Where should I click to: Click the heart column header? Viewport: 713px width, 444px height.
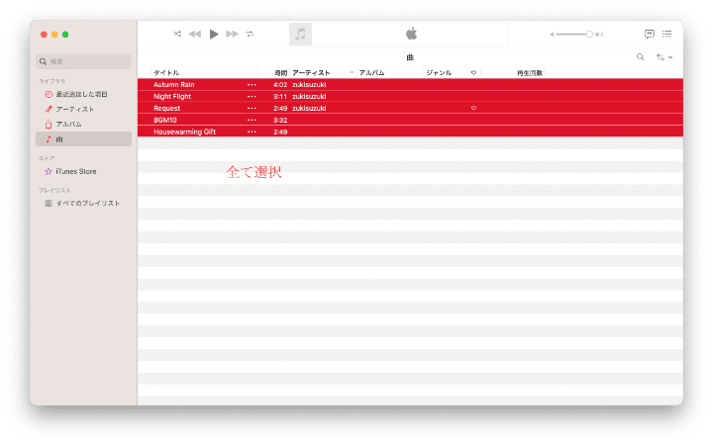(473, 72)
